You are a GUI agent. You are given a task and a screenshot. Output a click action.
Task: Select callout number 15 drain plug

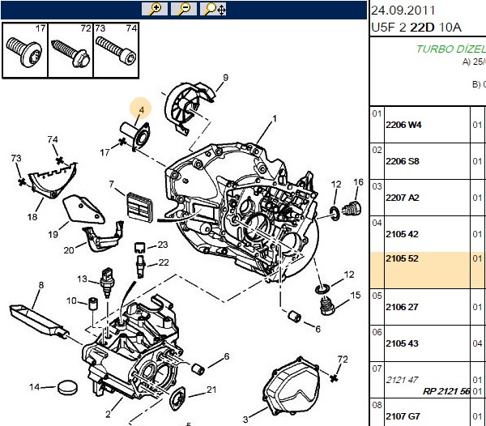(356, 295)
